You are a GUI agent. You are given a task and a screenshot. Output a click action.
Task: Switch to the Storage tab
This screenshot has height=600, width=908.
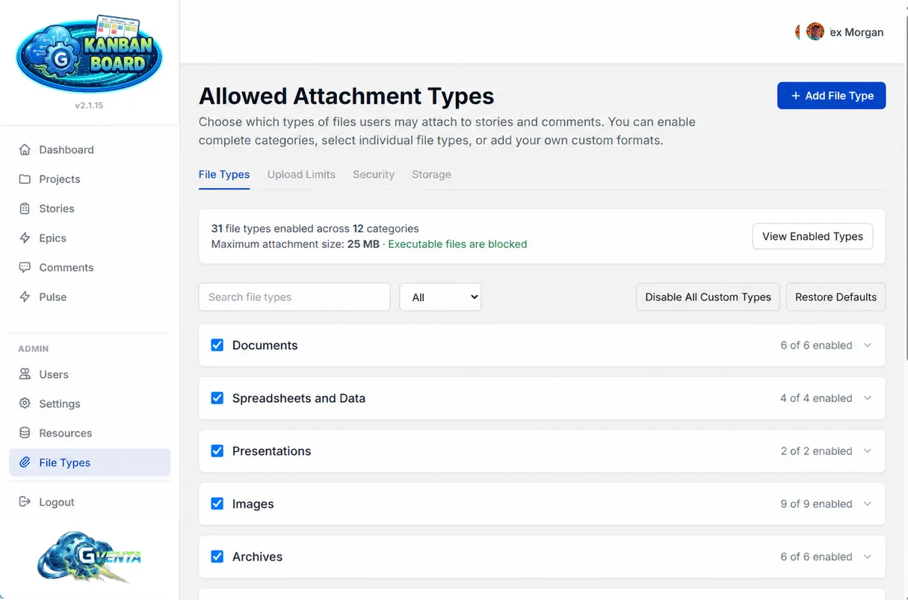[x=431, y=174]
